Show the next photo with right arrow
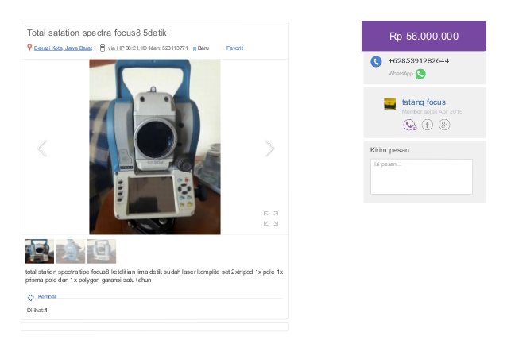The image size is (507, 359). point(269,149)
